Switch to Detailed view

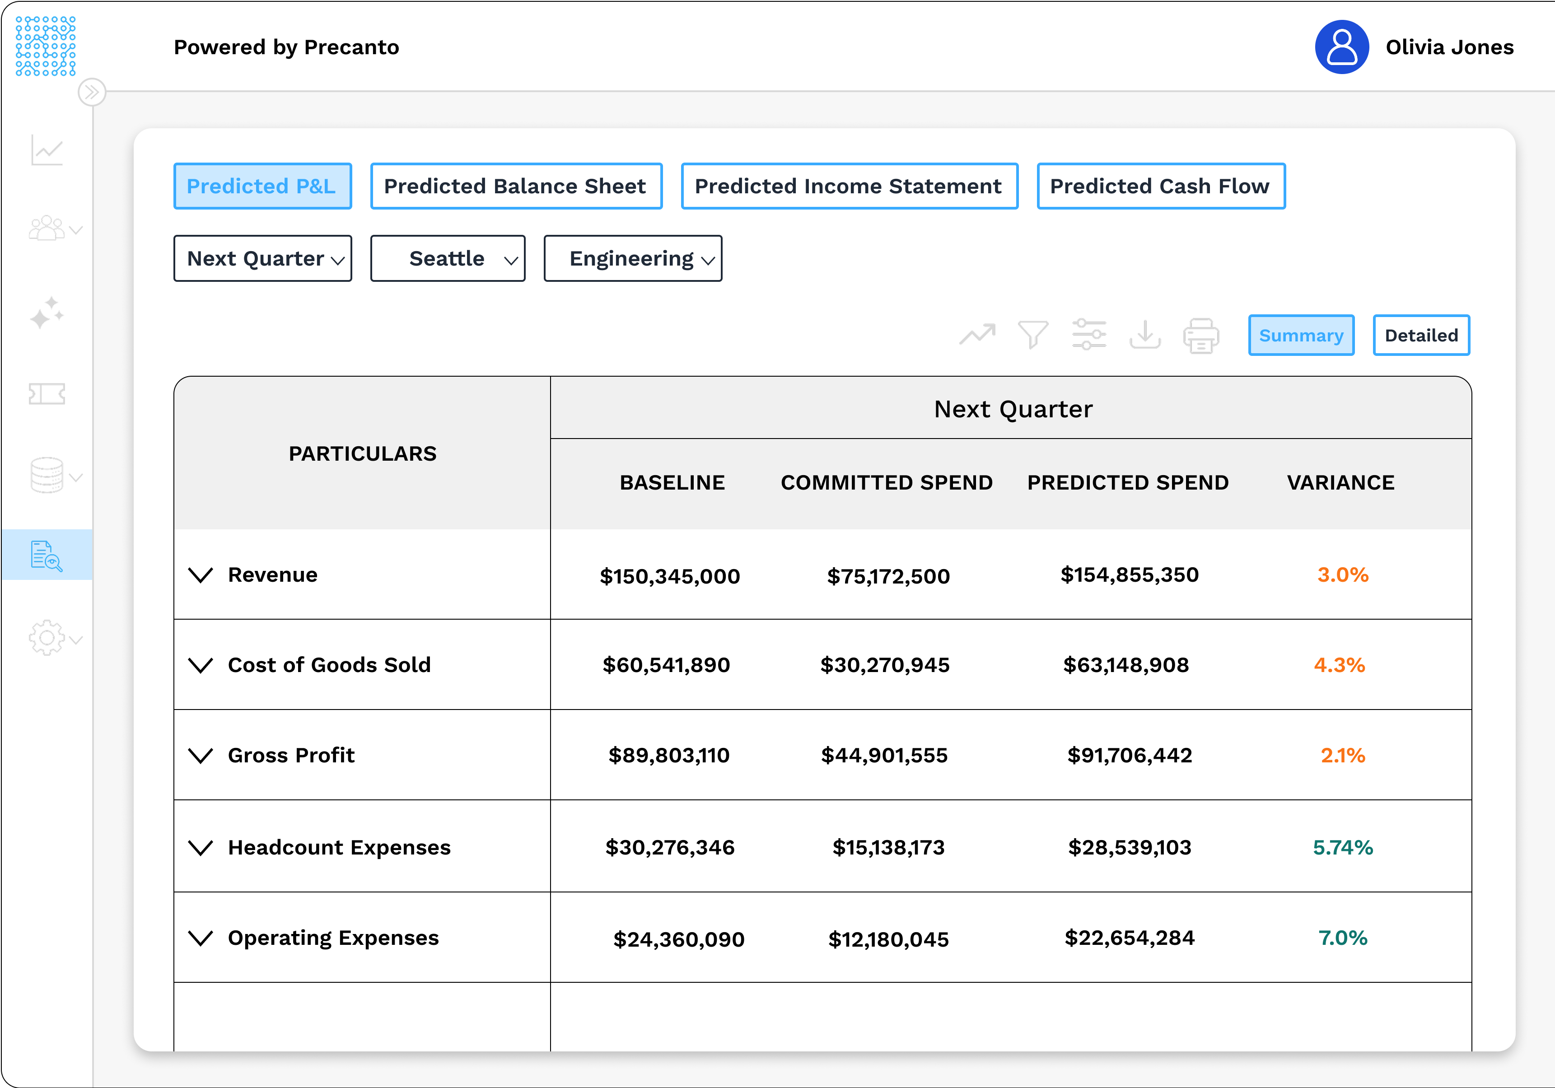[x=1420, y=335]
